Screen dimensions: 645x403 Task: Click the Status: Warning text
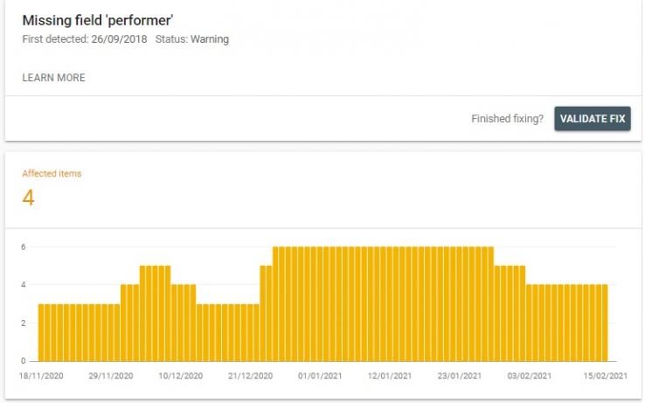point(191,39)
